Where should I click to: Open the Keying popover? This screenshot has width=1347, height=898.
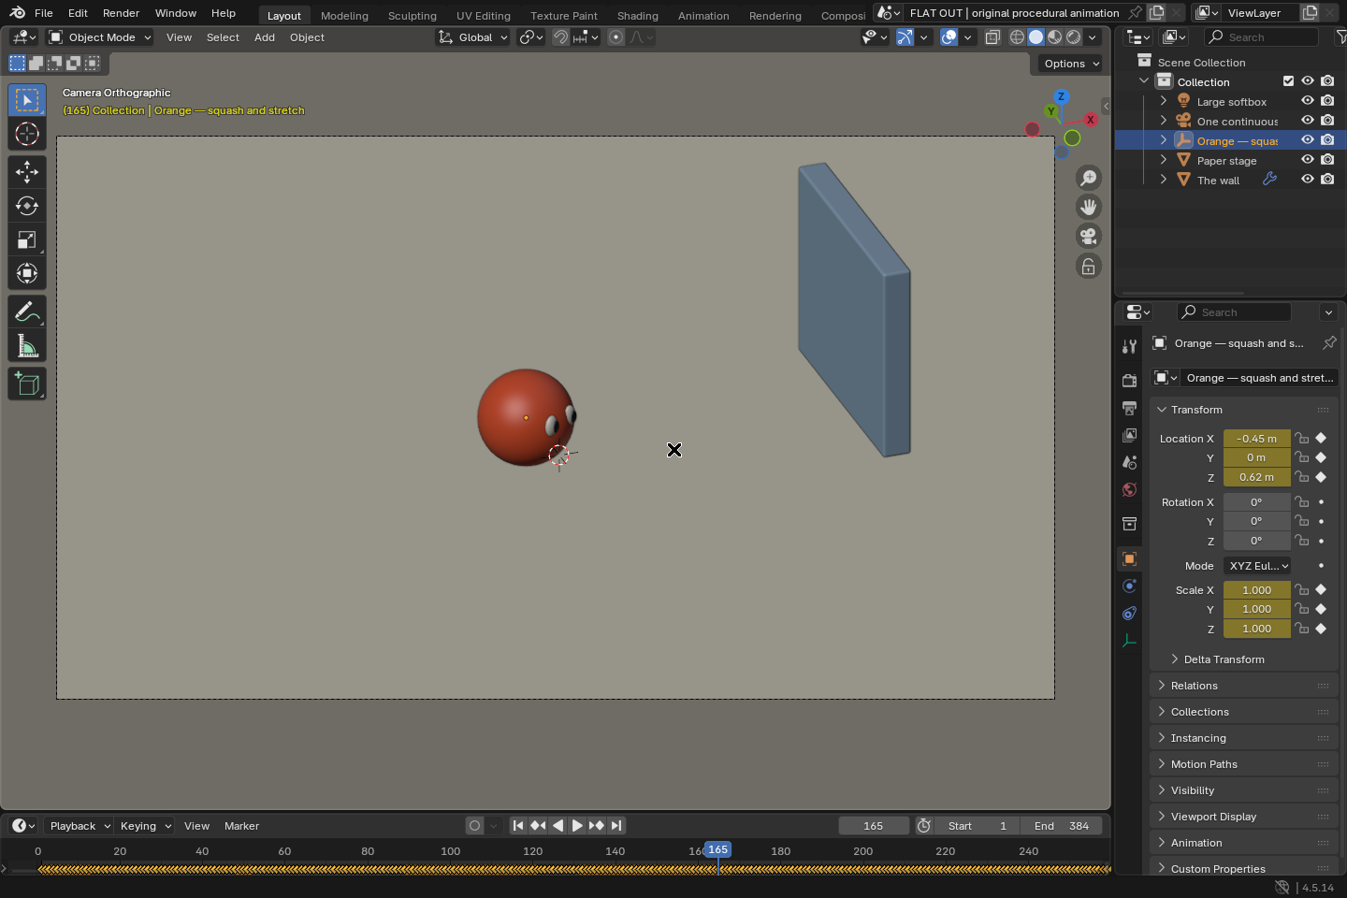[x=146, y=826]
